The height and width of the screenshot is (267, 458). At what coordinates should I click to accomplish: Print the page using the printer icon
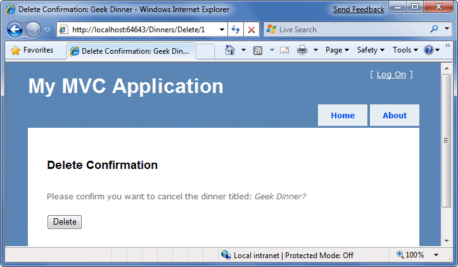click(302, 50)
